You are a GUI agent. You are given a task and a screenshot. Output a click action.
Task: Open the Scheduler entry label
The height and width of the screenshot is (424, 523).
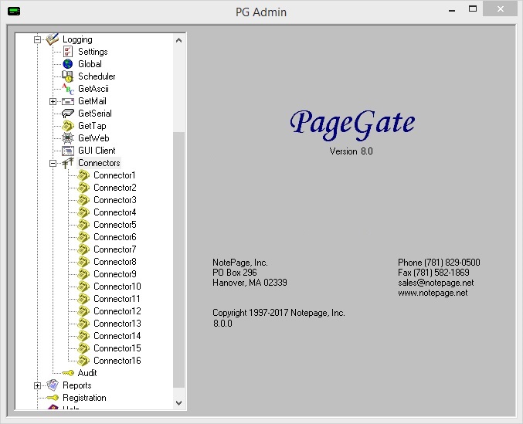pos(97,76)
